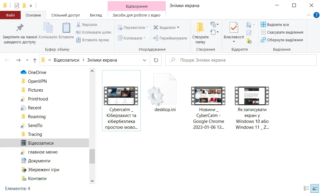
Task: Click navigation pane scroll down arrow
Action: 92,181
